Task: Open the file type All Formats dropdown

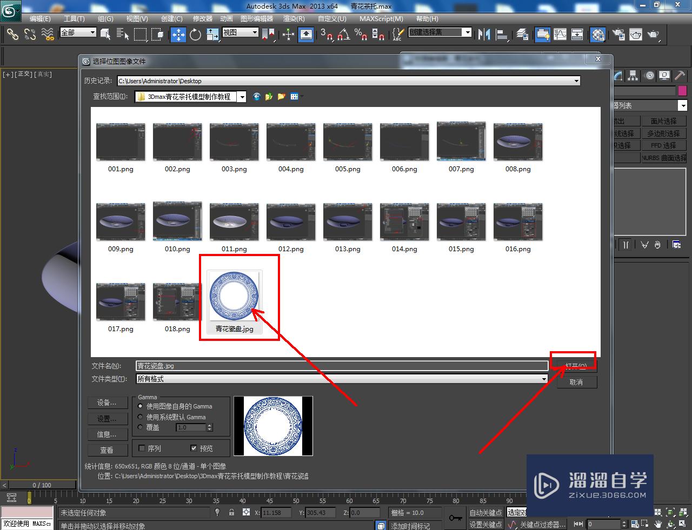Action: [544, 379]
